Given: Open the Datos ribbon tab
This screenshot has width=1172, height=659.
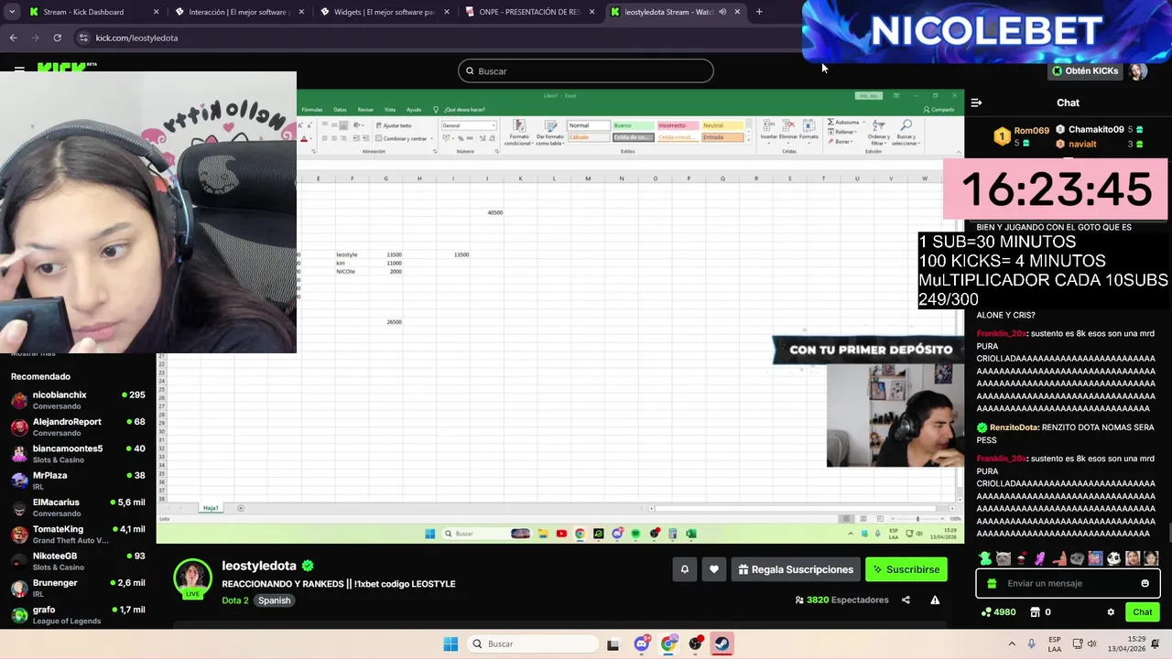Looking at the screenshot, I should pos(340,110).
